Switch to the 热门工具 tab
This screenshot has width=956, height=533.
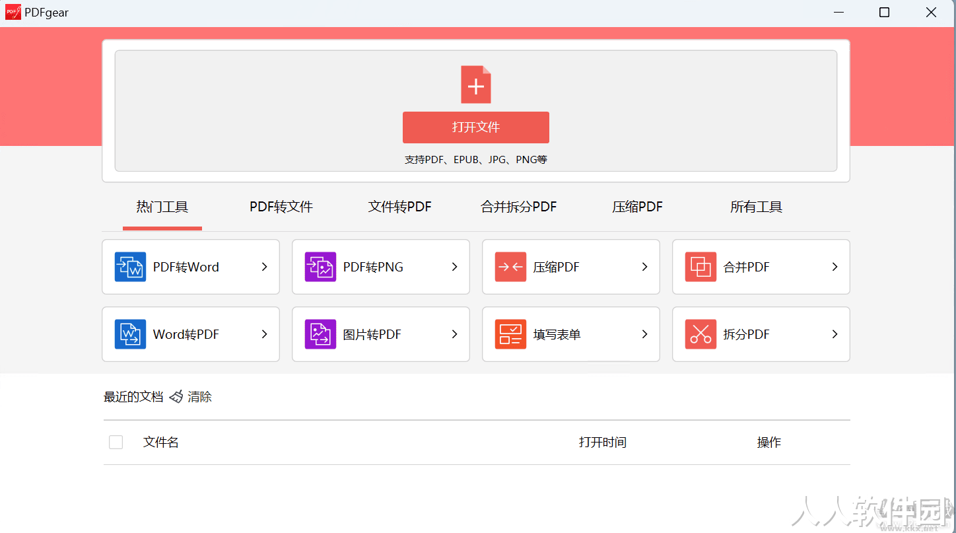click(x=162, y=207)
